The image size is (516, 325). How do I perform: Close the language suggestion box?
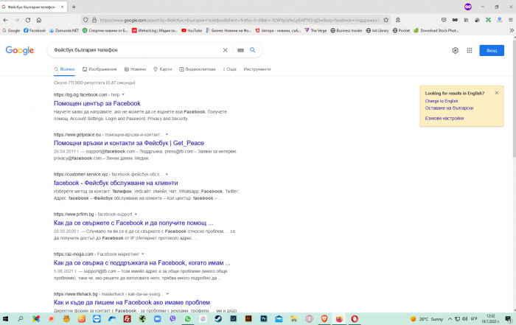(497, 93)
